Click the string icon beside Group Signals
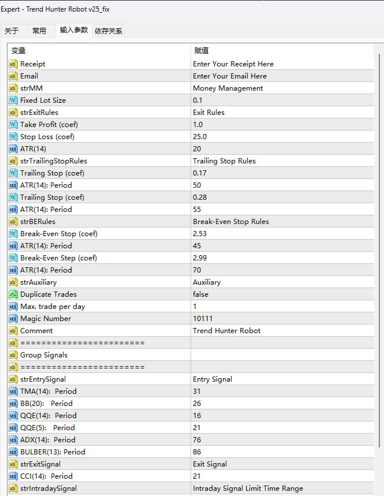Screen dimensions: 384x496 click(13, 355)
